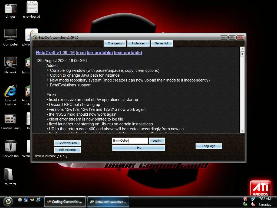Screen dimensions: 277x208
Task: Open the (exe portable) download link
Action: point(128,53)
